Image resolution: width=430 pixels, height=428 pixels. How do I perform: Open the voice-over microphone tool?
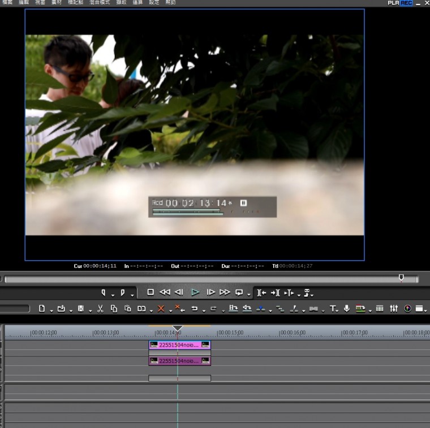tap(346, 309)
